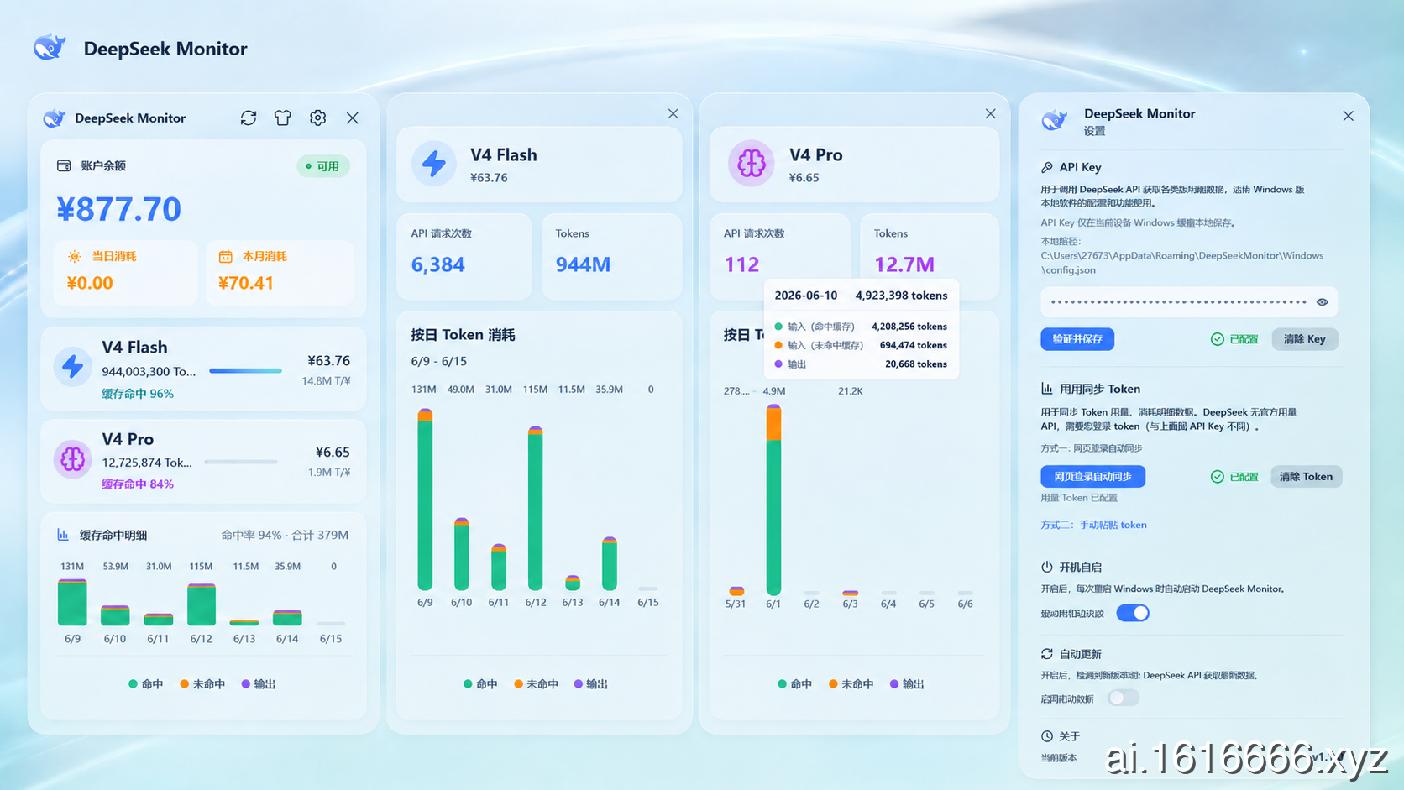The width and height of the screenshot is (1404, 790).
Task: Open the theme shirt icon
Action: point(283,118)
